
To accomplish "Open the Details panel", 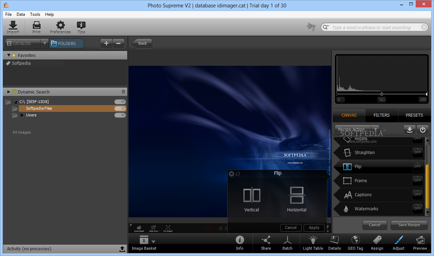I will 334,243.
